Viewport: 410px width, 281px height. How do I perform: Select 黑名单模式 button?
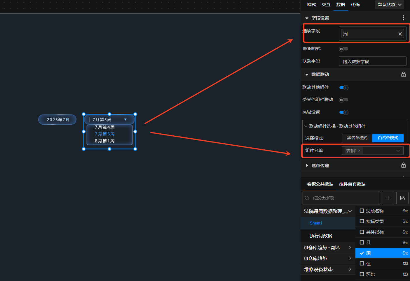pos(357,138)
